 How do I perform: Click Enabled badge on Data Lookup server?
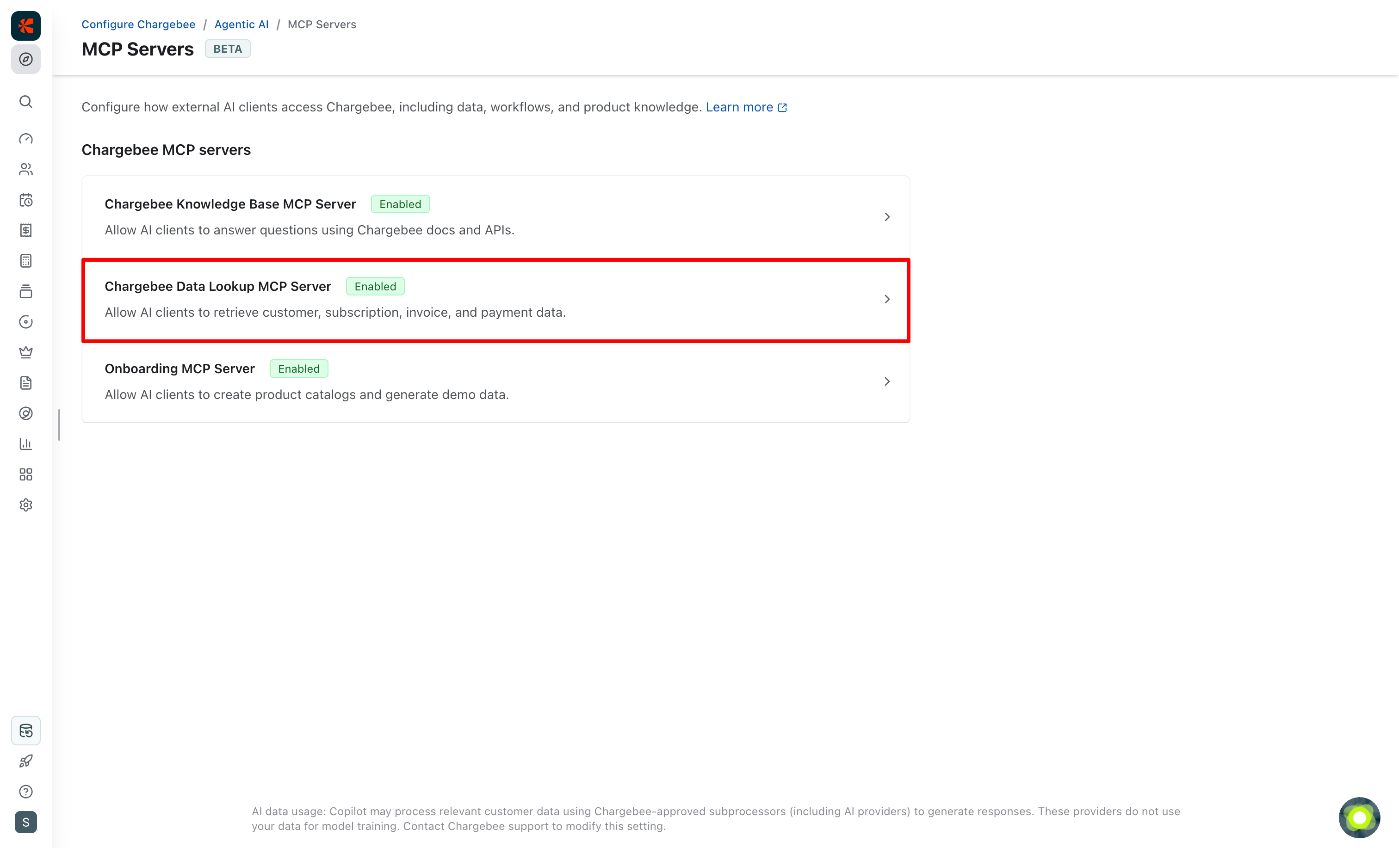click(375, 287)
